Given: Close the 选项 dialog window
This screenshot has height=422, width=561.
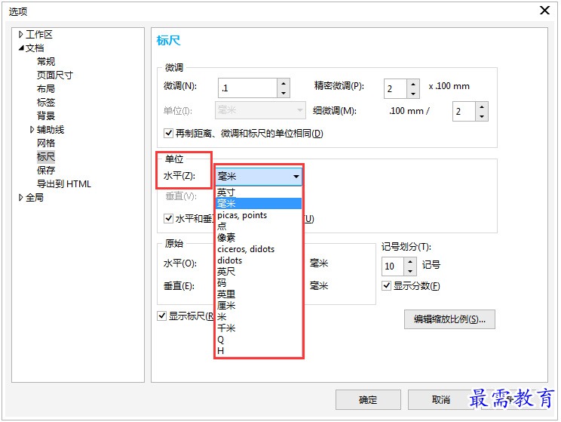Looking at the screenshot, I should click(544, 11).
